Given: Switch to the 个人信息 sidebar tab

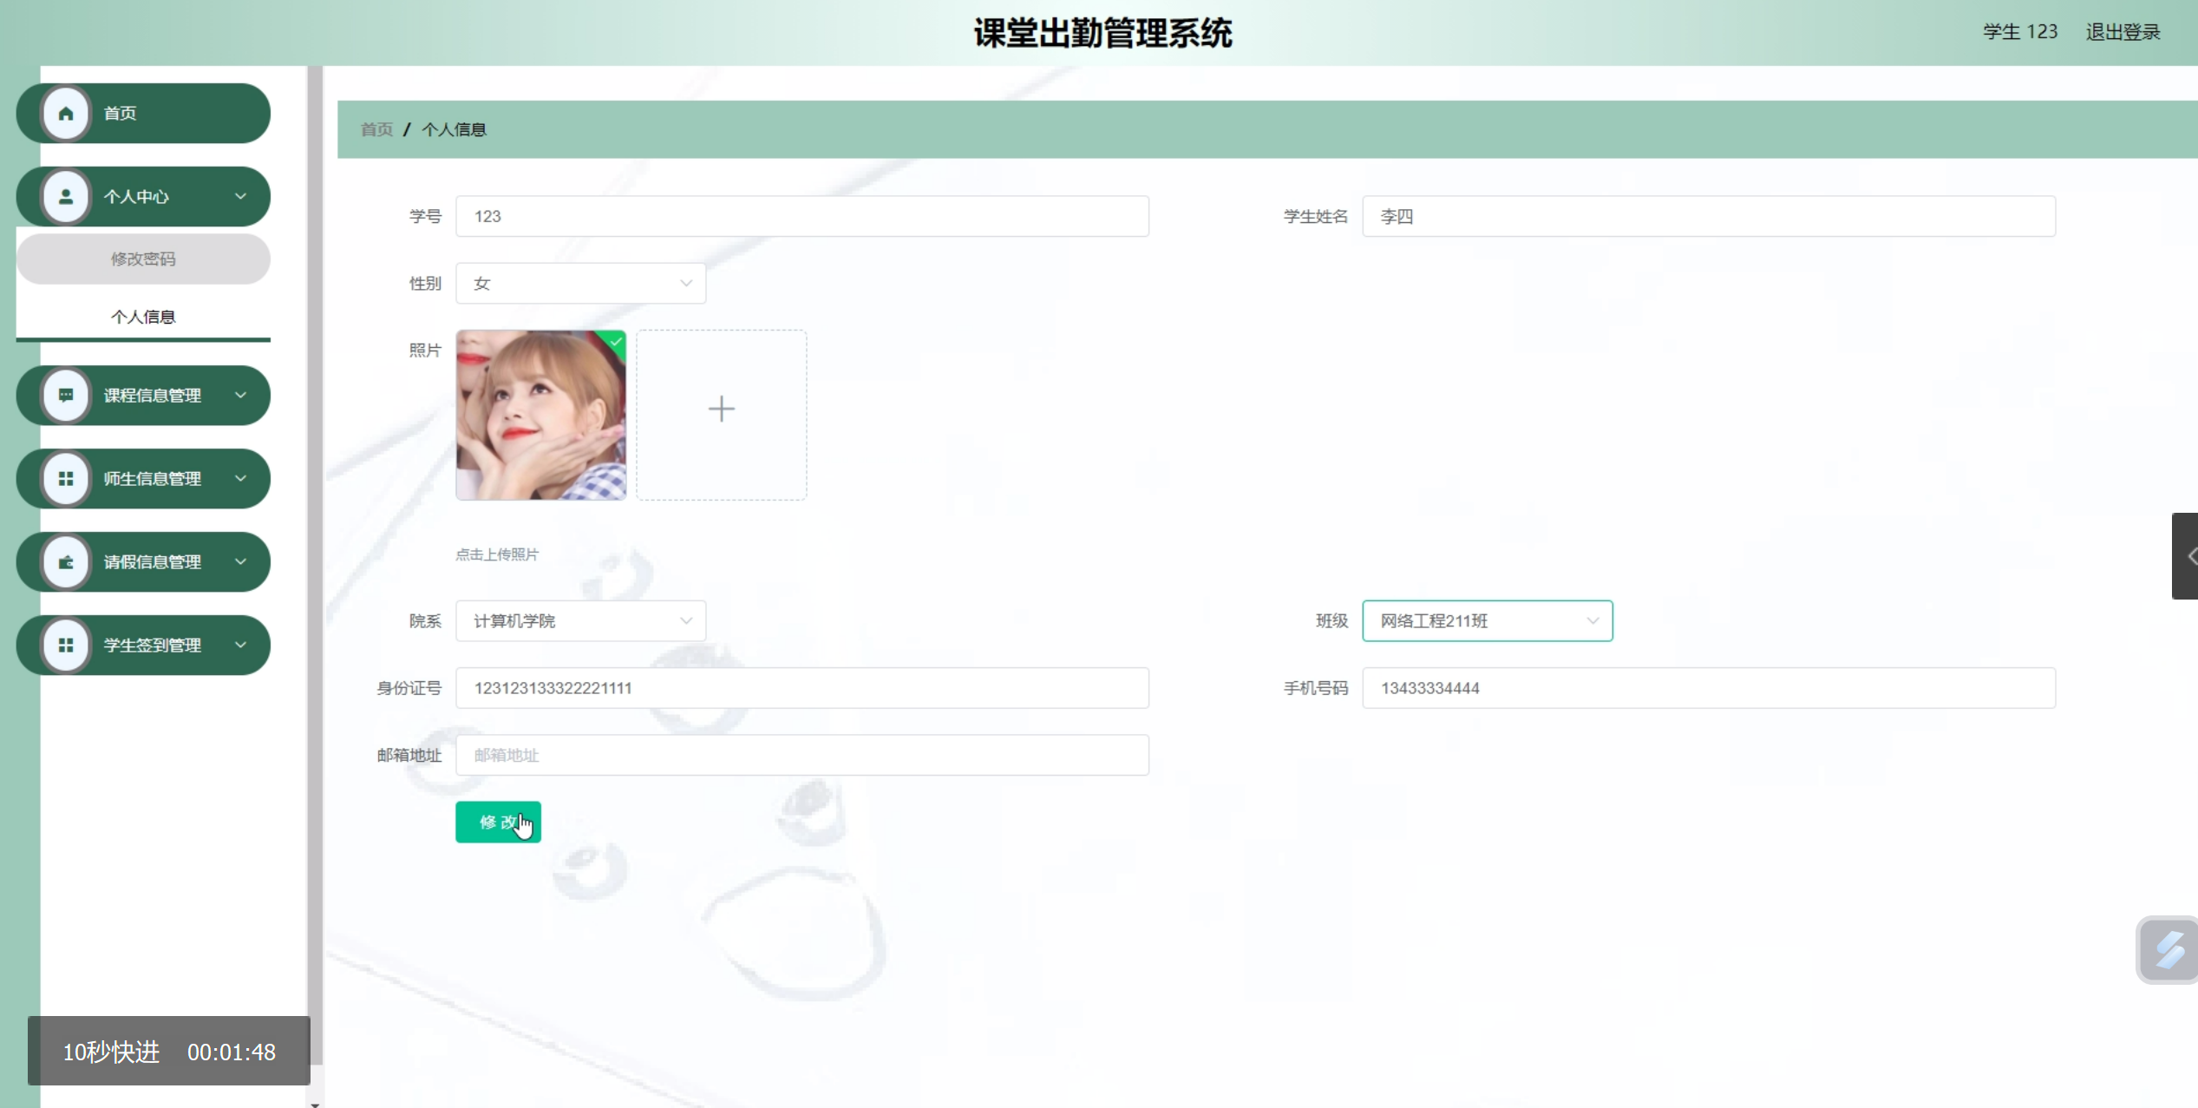Looking at the screenshot, I should coord(143,316).
